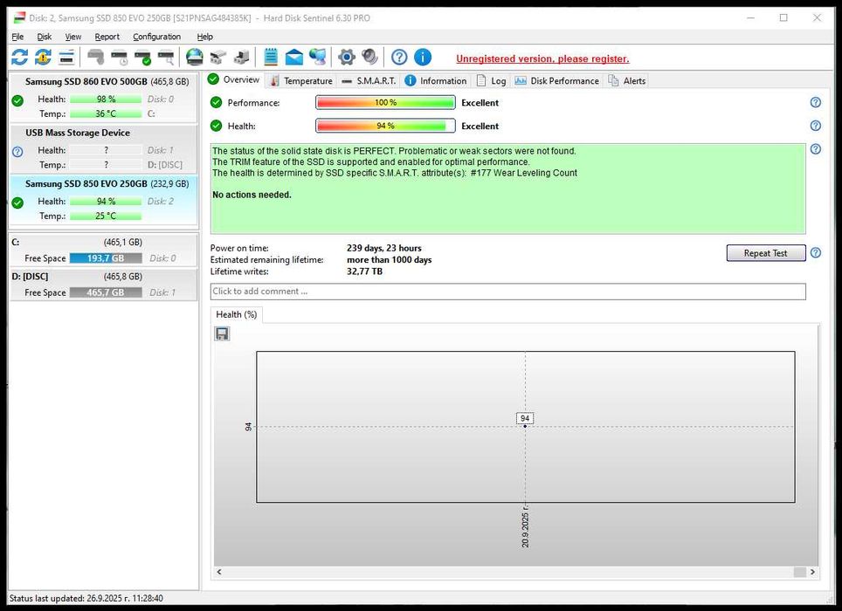
Task: Click the disk with magnifier toolbar icon
Action: (166, 57)
